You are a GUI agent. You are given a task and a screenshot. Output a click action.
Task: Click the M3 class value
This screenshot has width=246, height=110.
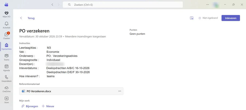[x=49, y=48]
